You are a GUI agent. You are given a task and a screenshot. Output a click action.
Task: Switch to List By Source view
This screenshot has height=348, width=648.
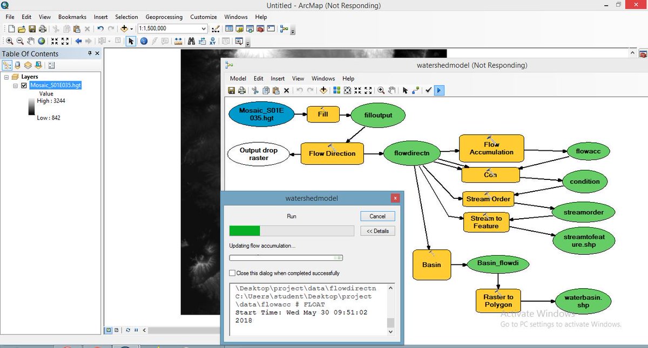pyautogui.click(x=17, y=65)
